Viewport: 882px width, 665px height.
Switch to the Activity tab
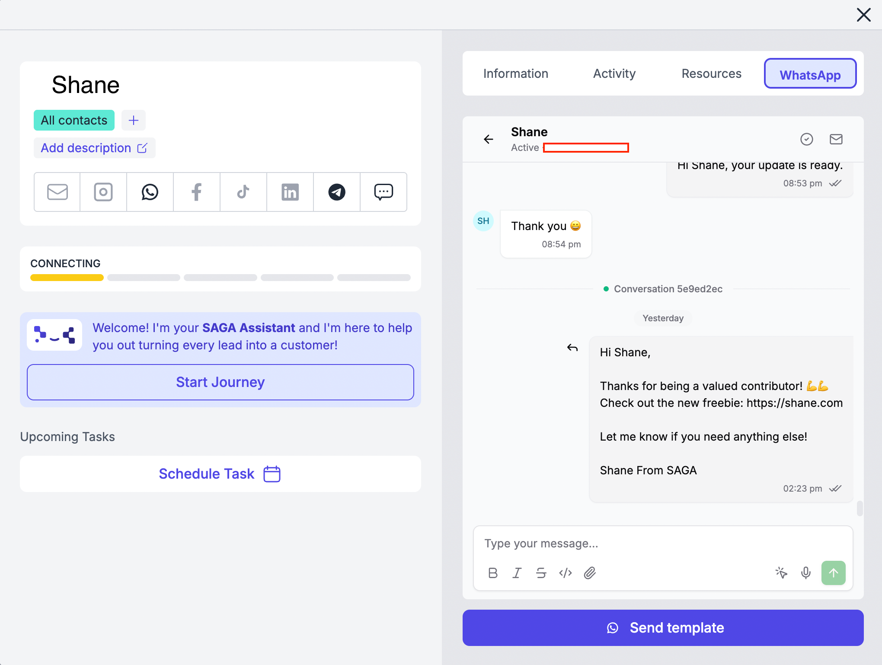tap(614, 74)
